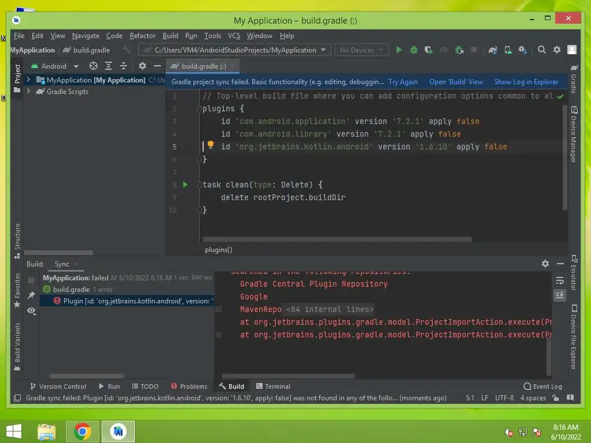Stop the build with square icon
The width and height of the screenshot is (591, 443).
pos(31,280)
